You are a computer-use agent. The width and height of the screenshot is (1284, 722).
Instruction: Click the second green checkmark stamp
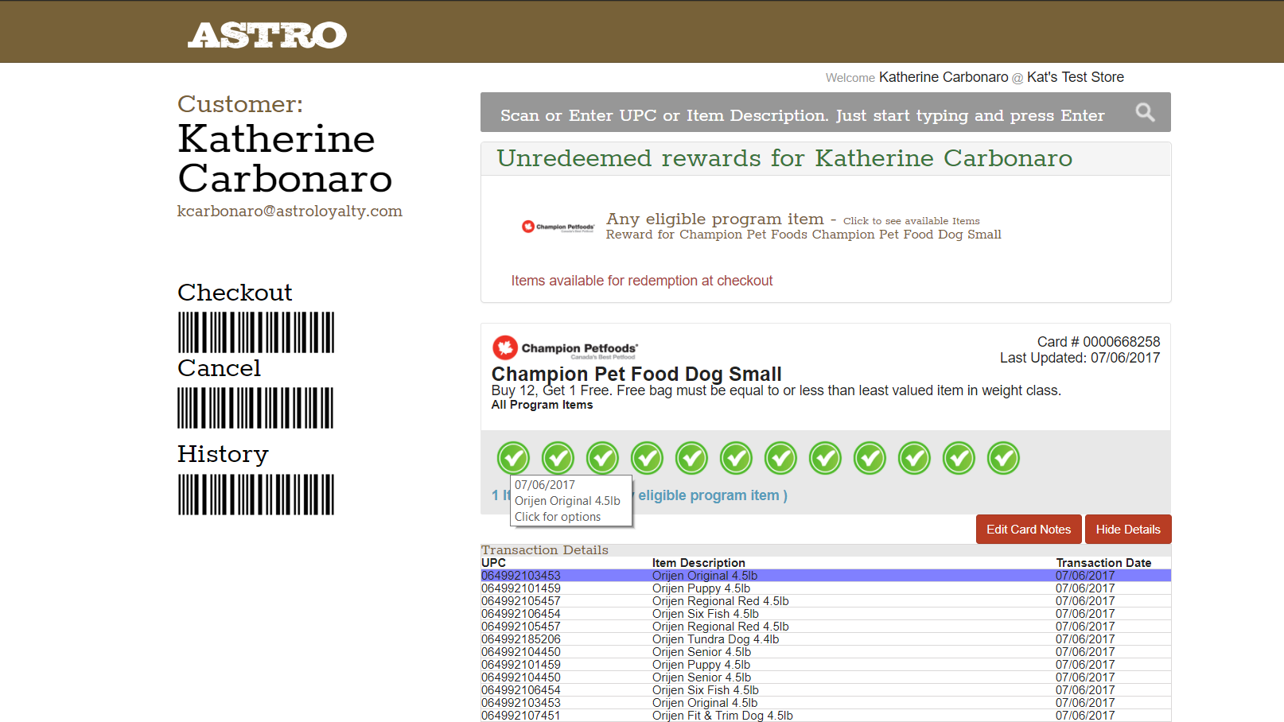coord(558,458)
